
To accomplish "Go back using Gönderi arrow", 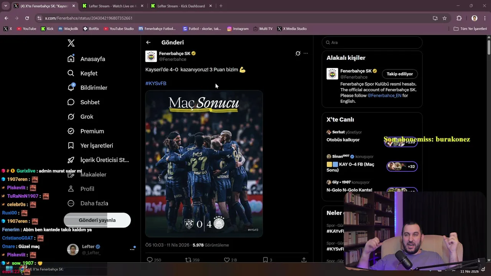I will click(x=148, y=43).
